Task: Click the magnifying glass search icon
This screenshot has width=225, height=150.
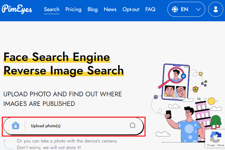Action: (x=132, y=126)
